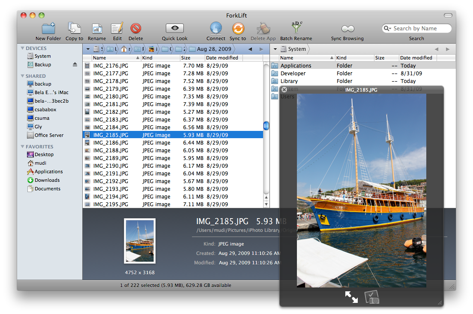Image resolution: width=473 pixels, height=314 pixels.
Task: Open the Batch Rename tool
Action: tap(296, 29)
